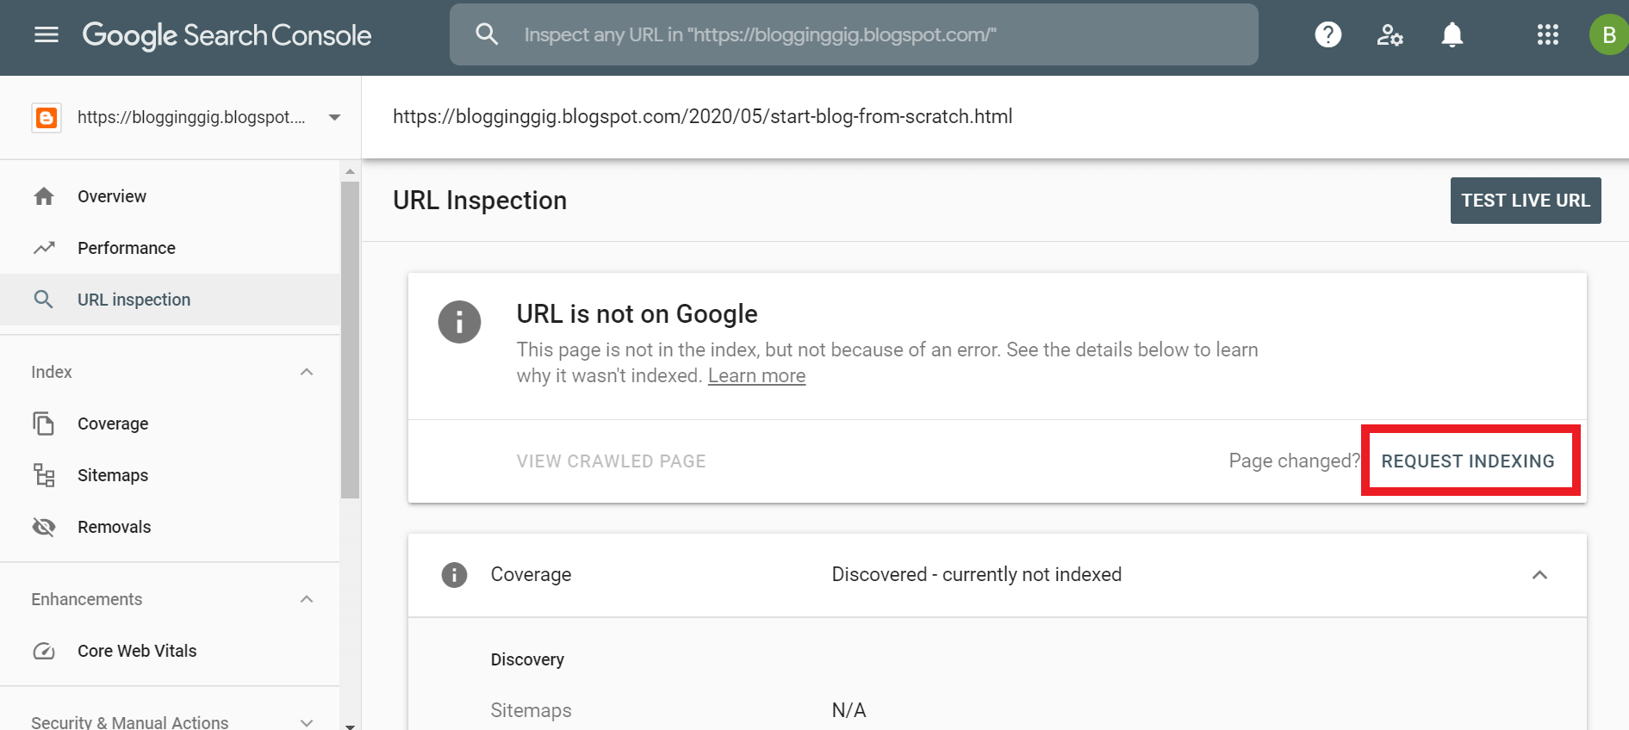Select URL inspection in sidebar

pos(171,300)
